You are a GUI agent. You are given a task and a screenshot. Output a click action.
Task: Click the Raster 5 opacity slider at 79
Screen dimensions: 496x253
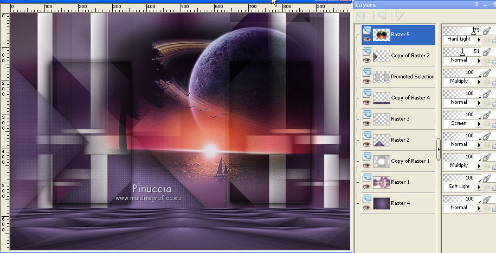pyautogui.click(x=462, y=31)
